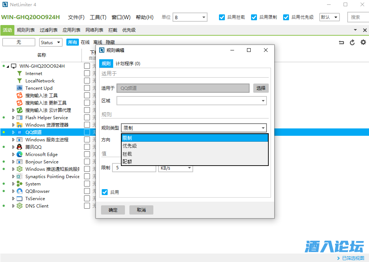
Task: Click the 选择 button
Action: (x=261, y=88)
